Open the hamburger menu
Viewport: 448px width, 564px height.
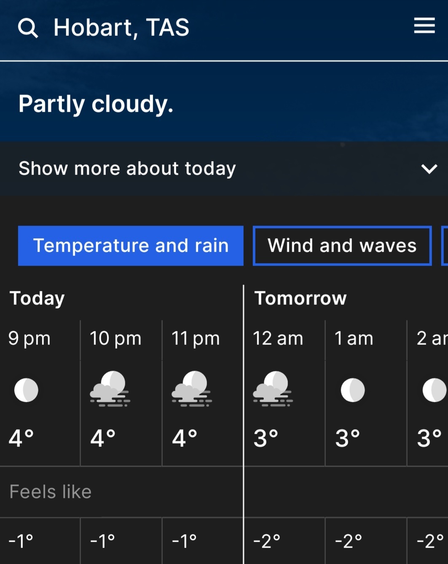point(424,26)
